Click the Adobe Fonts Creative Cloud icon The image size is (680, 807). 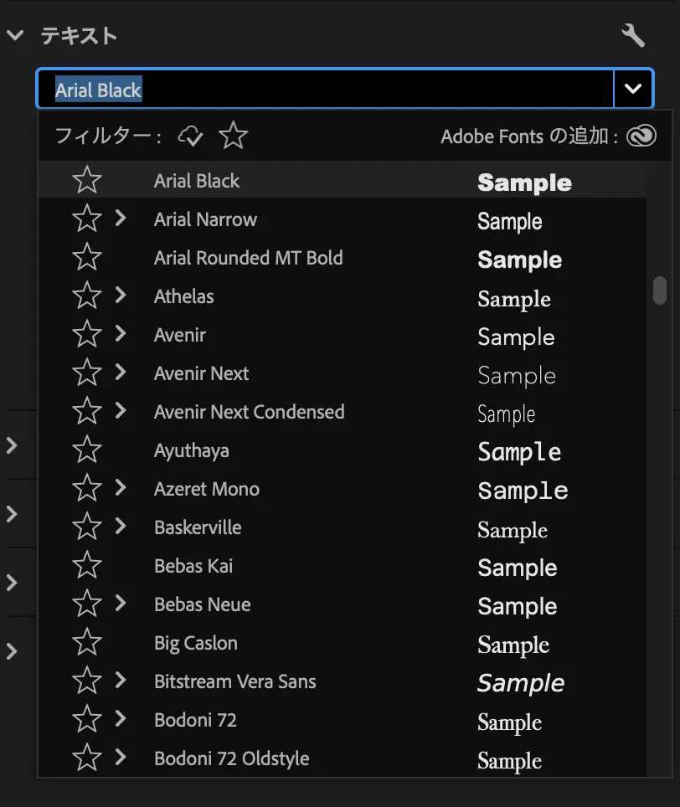(641, 135)
